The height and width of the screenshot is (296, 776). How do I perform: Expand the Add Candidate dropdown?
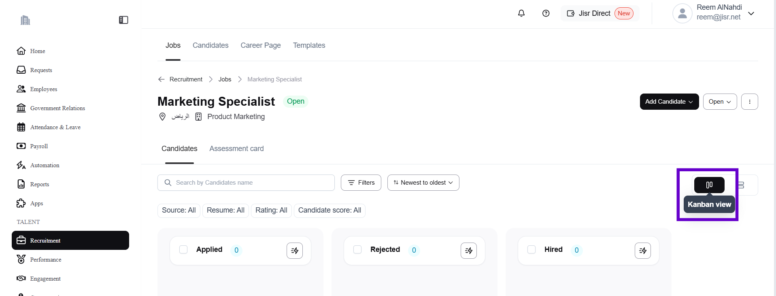click(x=669, y=102)
